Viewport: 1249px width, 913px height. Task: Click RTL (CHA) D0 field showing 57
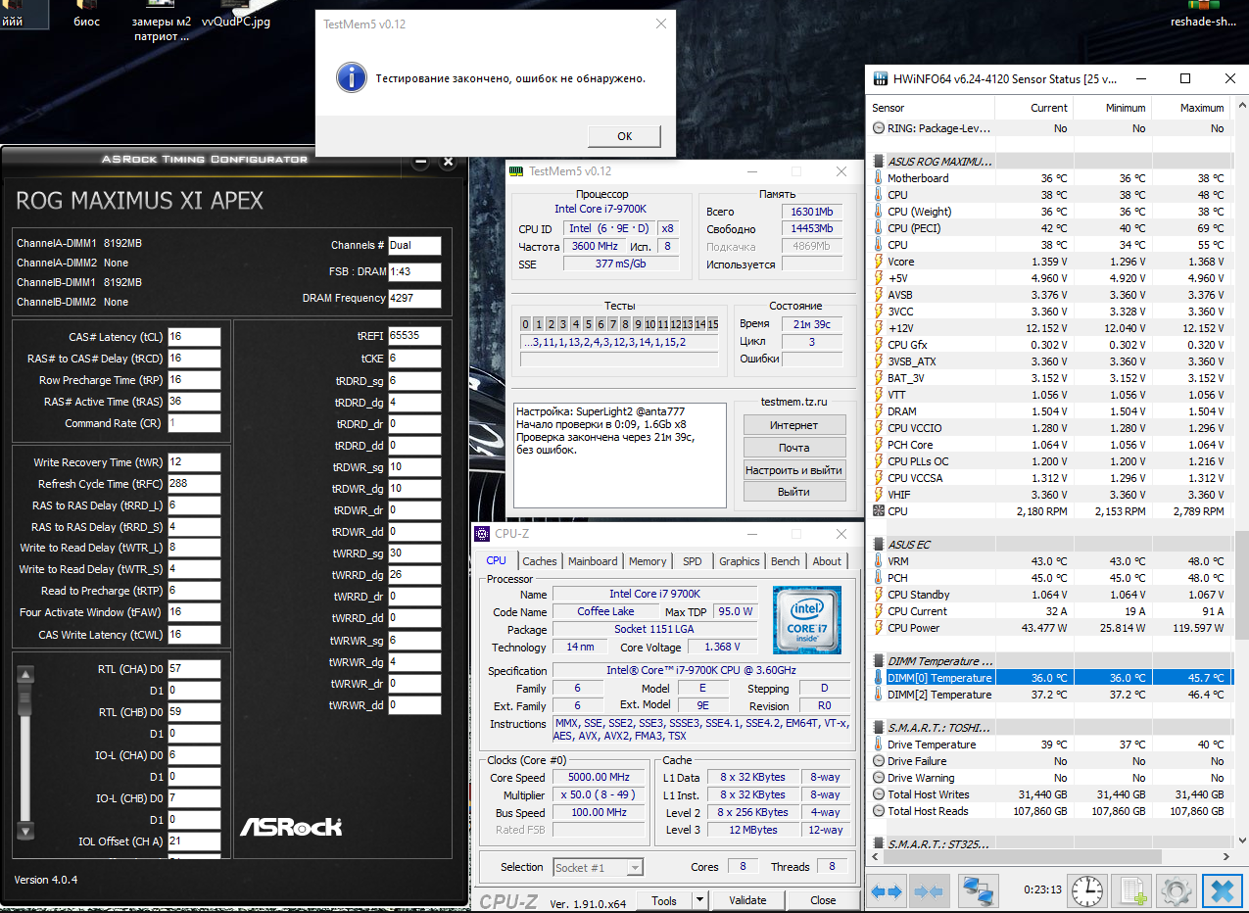(194, 669)
